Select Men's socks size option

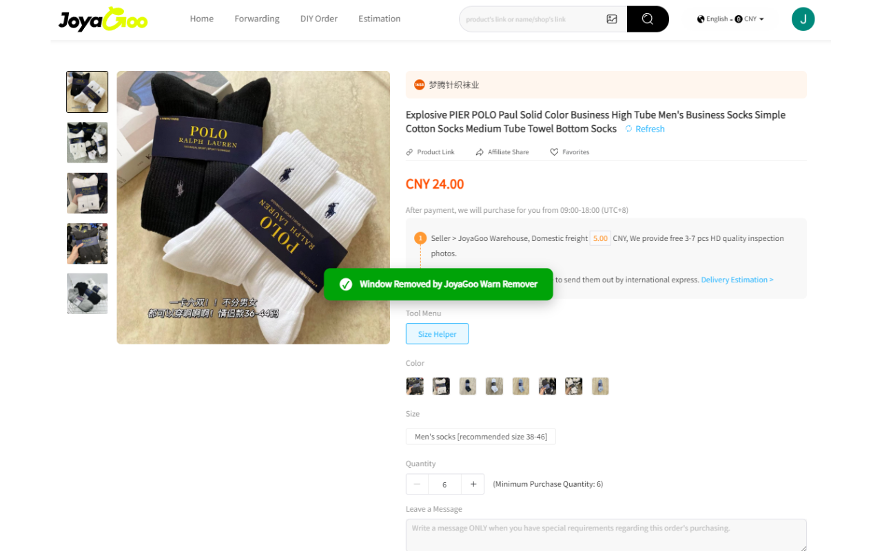click(481, 437)
